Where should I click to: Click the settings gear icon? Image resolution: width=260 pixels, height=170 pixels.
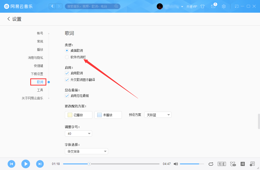coord(224,6)
